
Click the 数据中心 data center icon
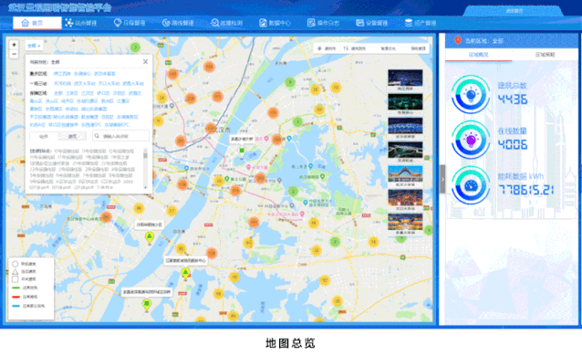pyautogui.click(x=263, y=23)
